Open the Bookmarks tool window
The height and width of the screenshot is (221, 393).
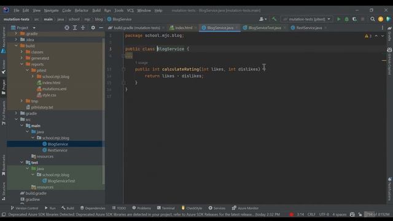coord(4,165)
